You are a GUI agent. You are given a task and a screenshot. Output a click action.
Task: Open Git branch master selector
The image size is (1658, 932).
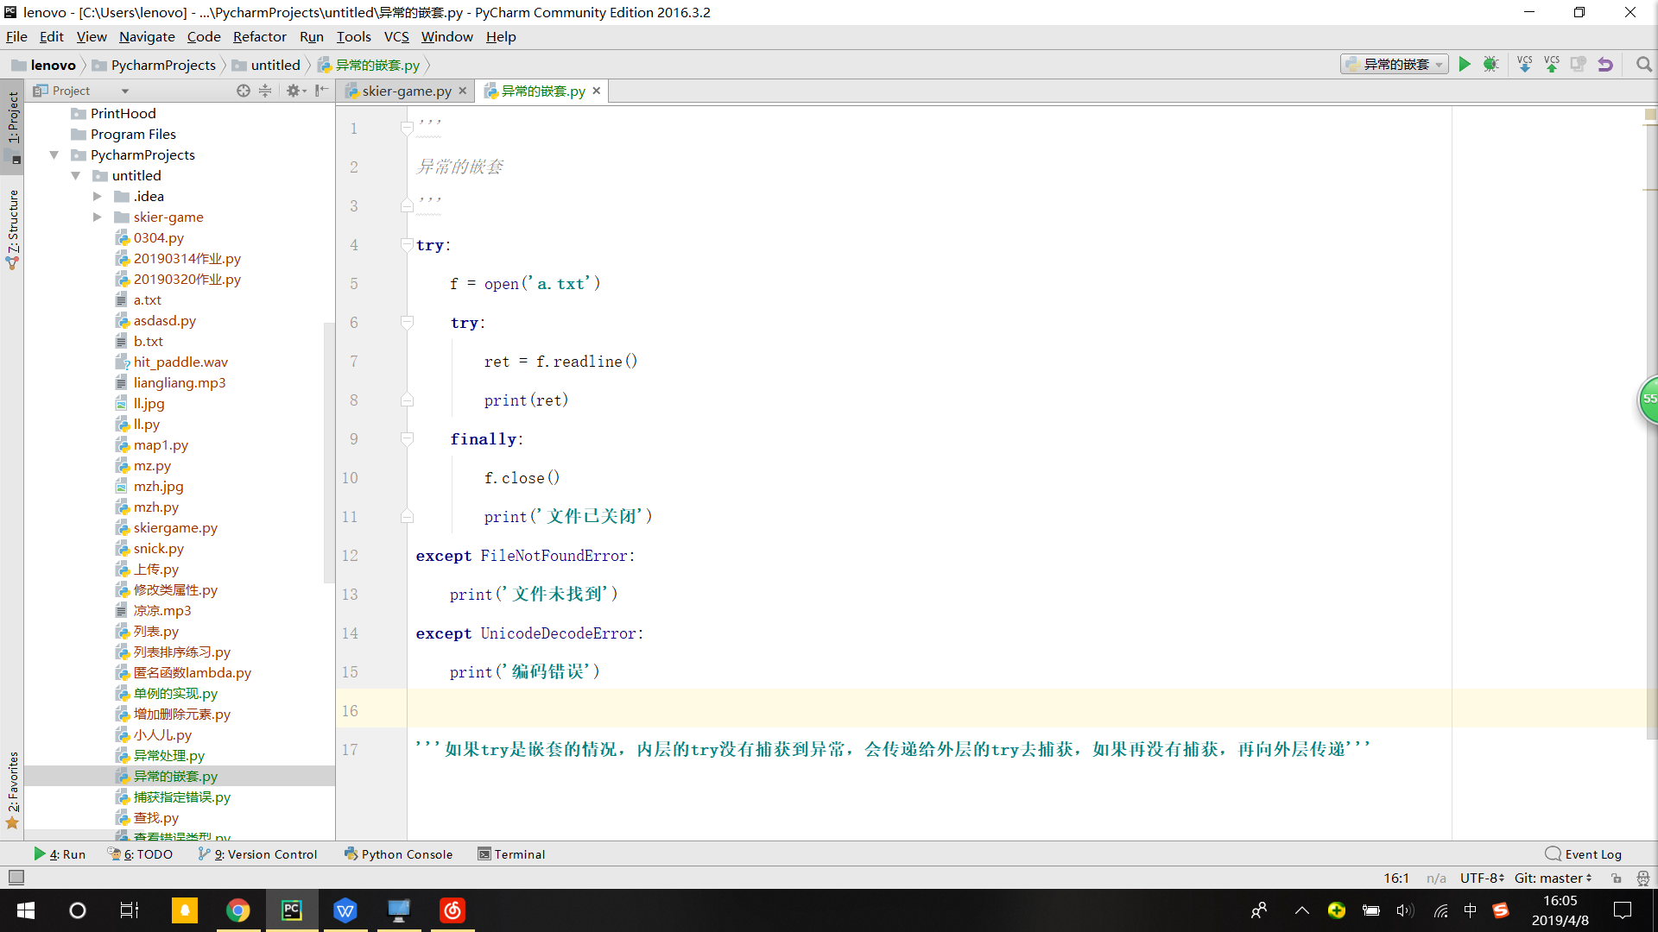click(x=1553, y=878)
